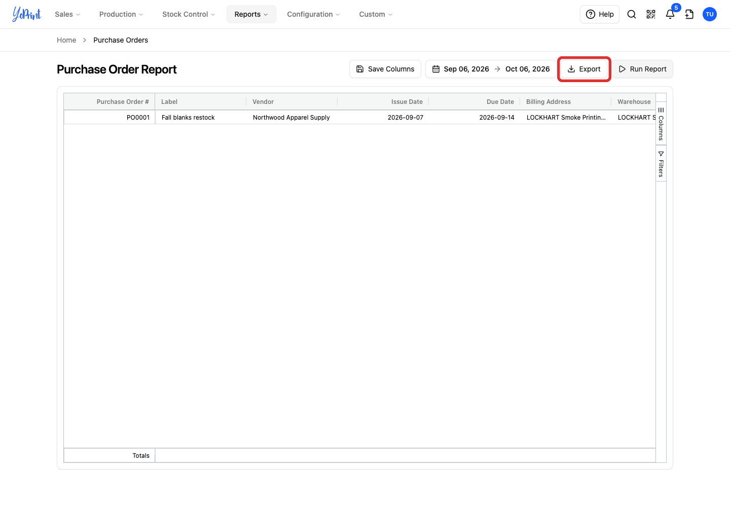Click the due date 2026-09-14 cell
730x507 pixels.
(474, 117)
